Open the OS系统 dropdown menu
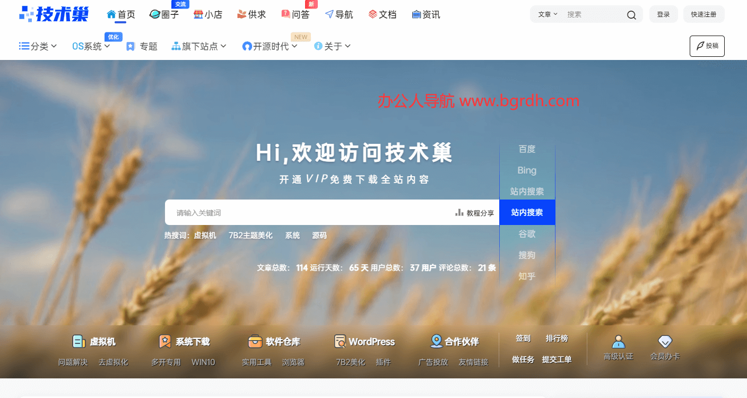The width and height of the screenshot is (747, 398). click(90, 46)
